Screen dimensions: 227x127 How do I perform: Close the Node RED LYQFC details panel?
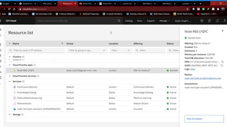pyautogui.click(x=222, y=31)
